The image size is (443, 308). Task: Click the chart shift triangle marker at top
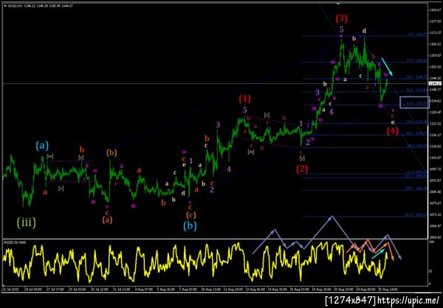coord(337,4)
